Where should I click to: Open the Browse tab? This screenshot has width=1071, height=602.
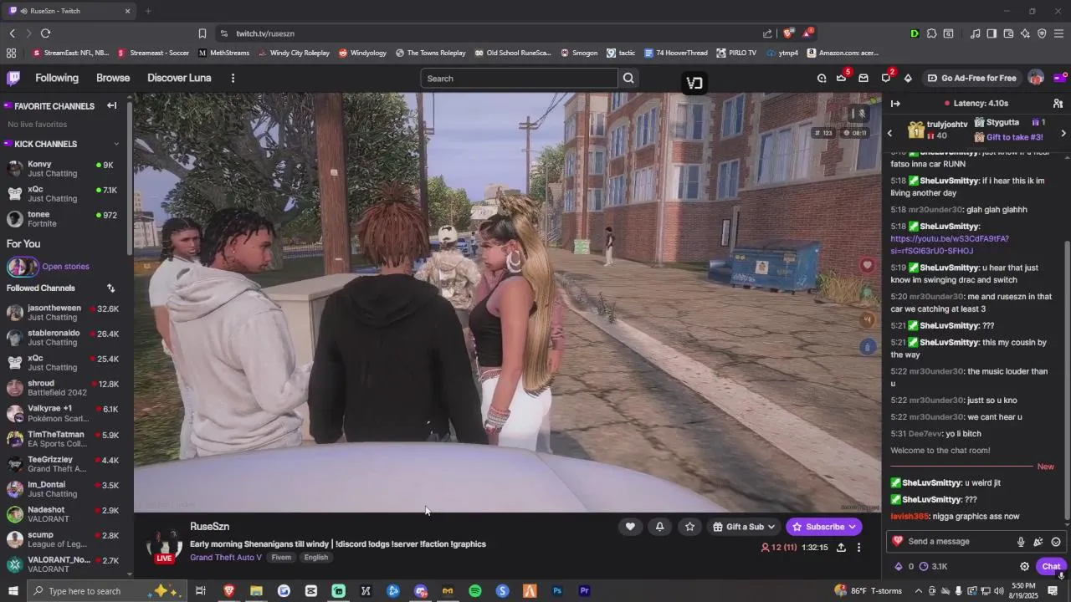(113, 78)
